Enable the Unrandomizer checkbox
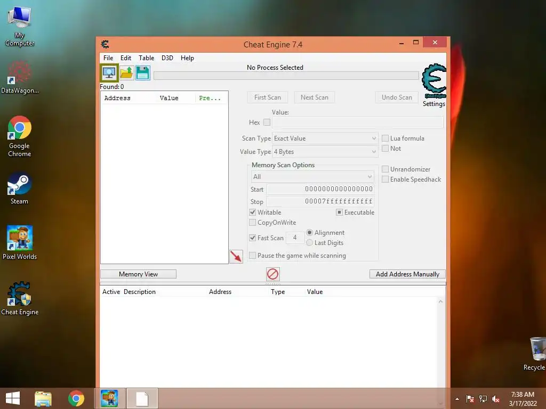The height and width of the screenshot is (409, 546). 385,169
